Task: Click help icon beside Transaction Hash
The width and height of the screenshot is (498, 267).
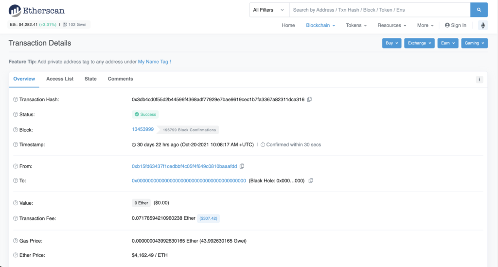Action: 15,99
